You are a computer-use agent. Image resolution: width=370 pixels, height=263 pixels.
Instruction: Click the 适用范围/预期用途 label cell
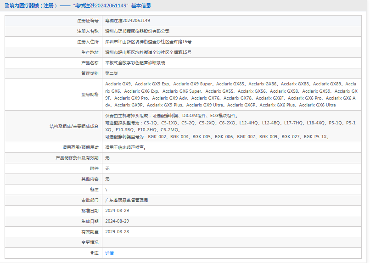point(54,147)
